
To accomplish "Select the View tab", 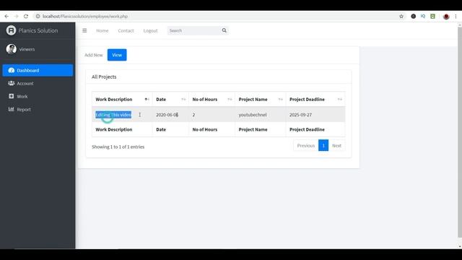I will click(117, 55).
